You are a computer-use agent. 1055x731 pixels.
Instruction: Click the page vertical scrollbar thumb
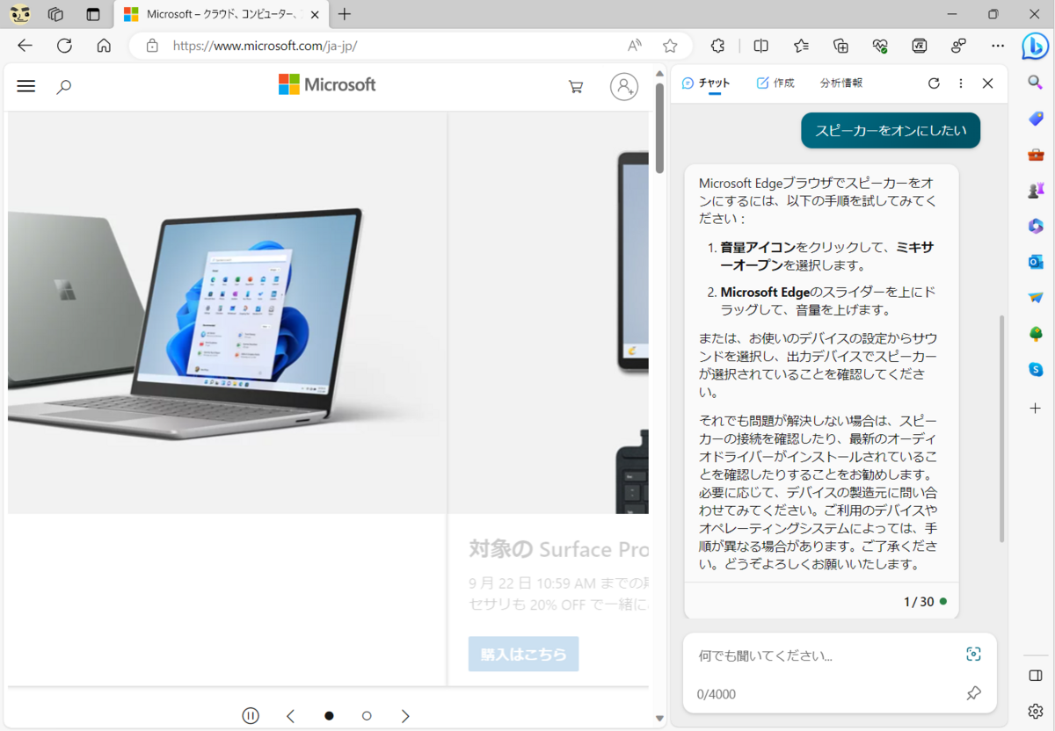[x=659, y=128]
